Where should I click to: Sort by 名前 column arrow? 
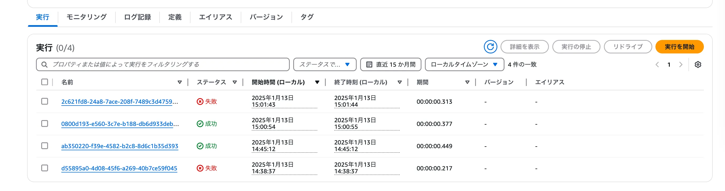(x=180, y=82)
